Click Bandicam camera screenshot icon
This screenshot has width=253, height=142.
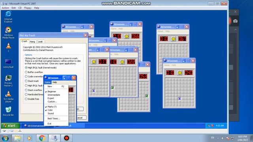coord(235,21)
